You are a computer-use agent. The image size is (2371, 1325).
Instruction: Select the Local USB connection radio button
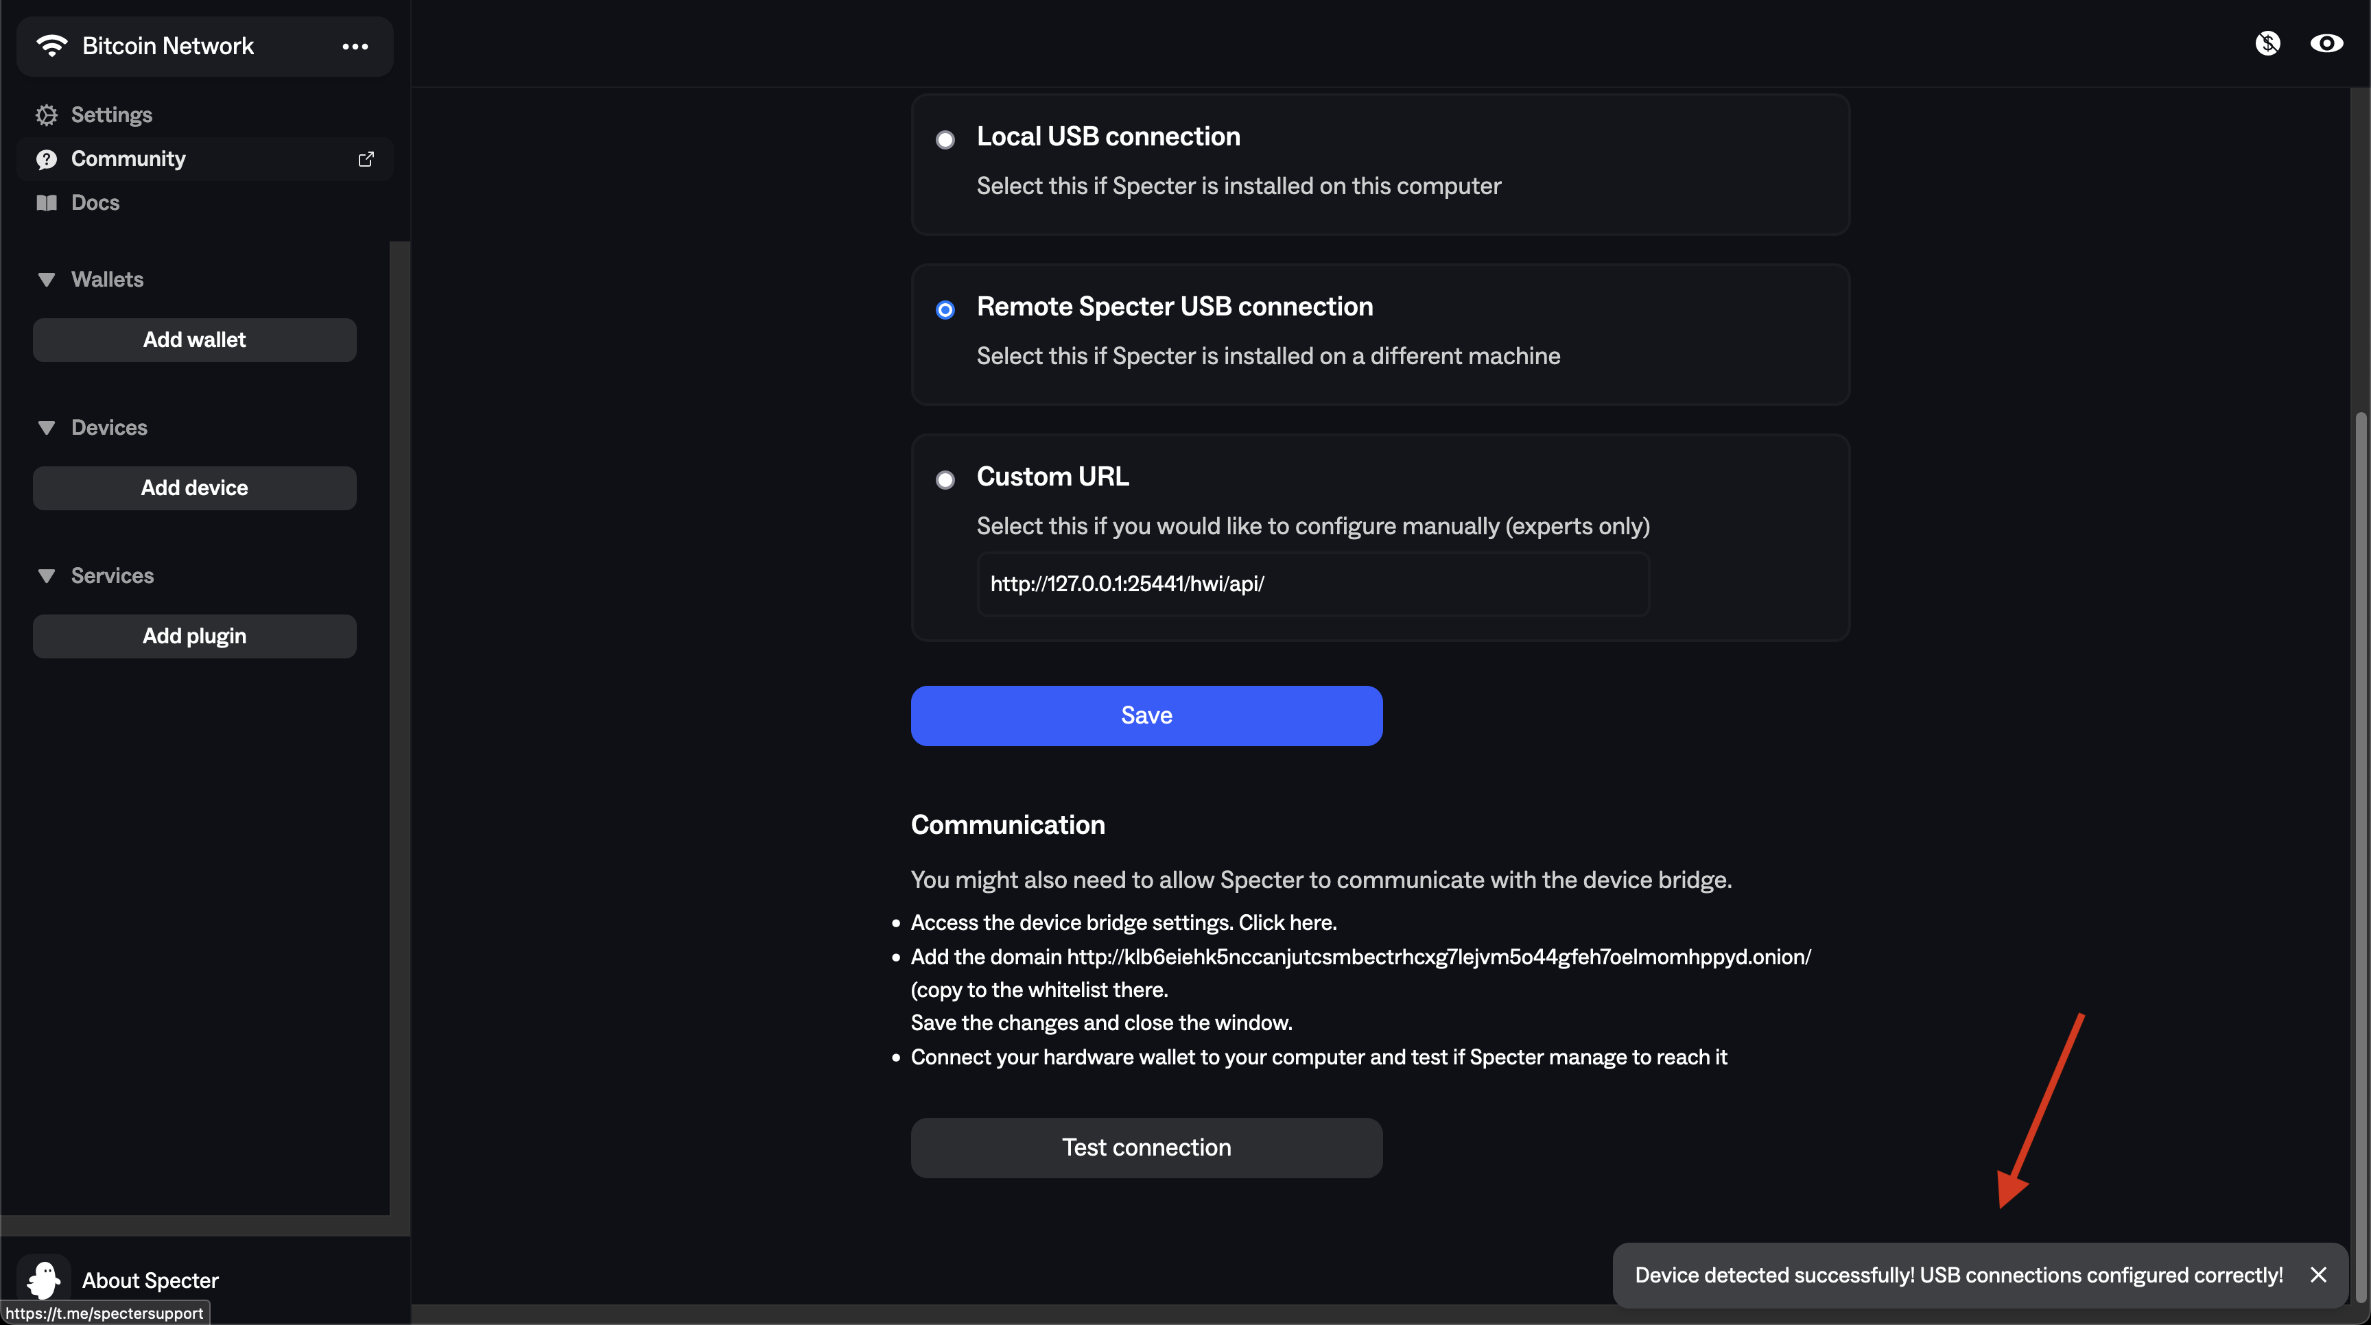click(944, 140)
